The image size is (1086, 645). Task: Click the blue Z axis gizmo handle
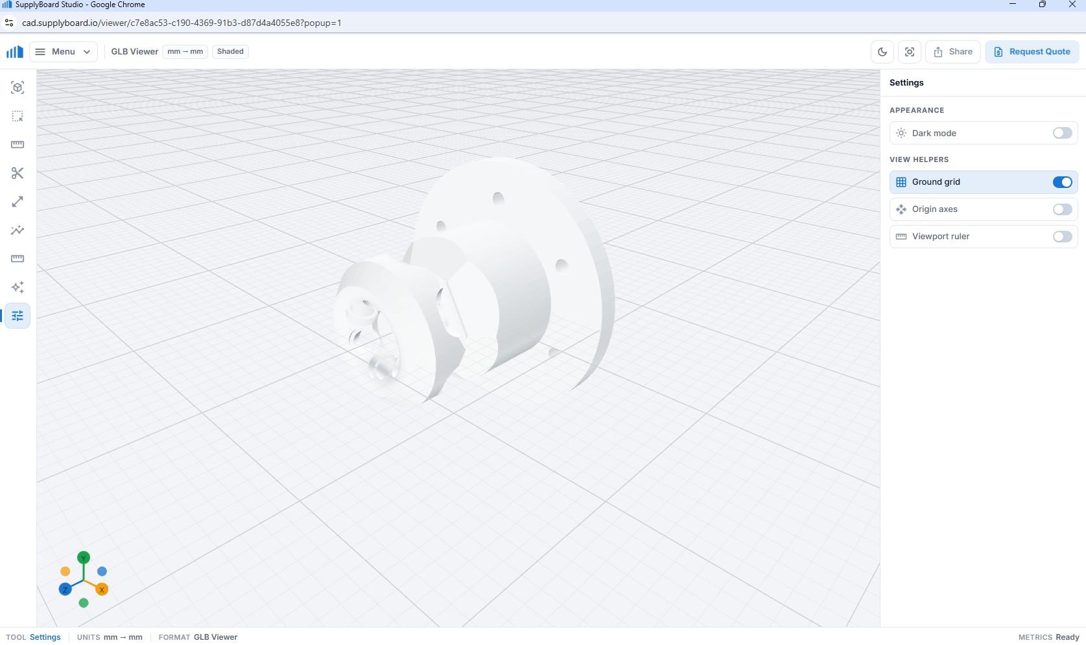pyautogui.click(x=65, y=589)
